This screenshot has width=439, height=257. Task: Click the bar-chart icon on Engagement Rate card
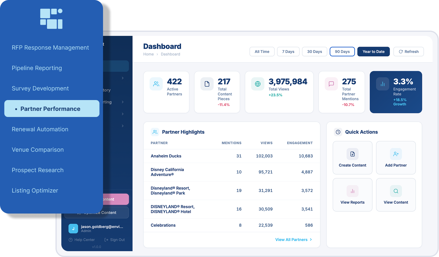coord(383,84)
